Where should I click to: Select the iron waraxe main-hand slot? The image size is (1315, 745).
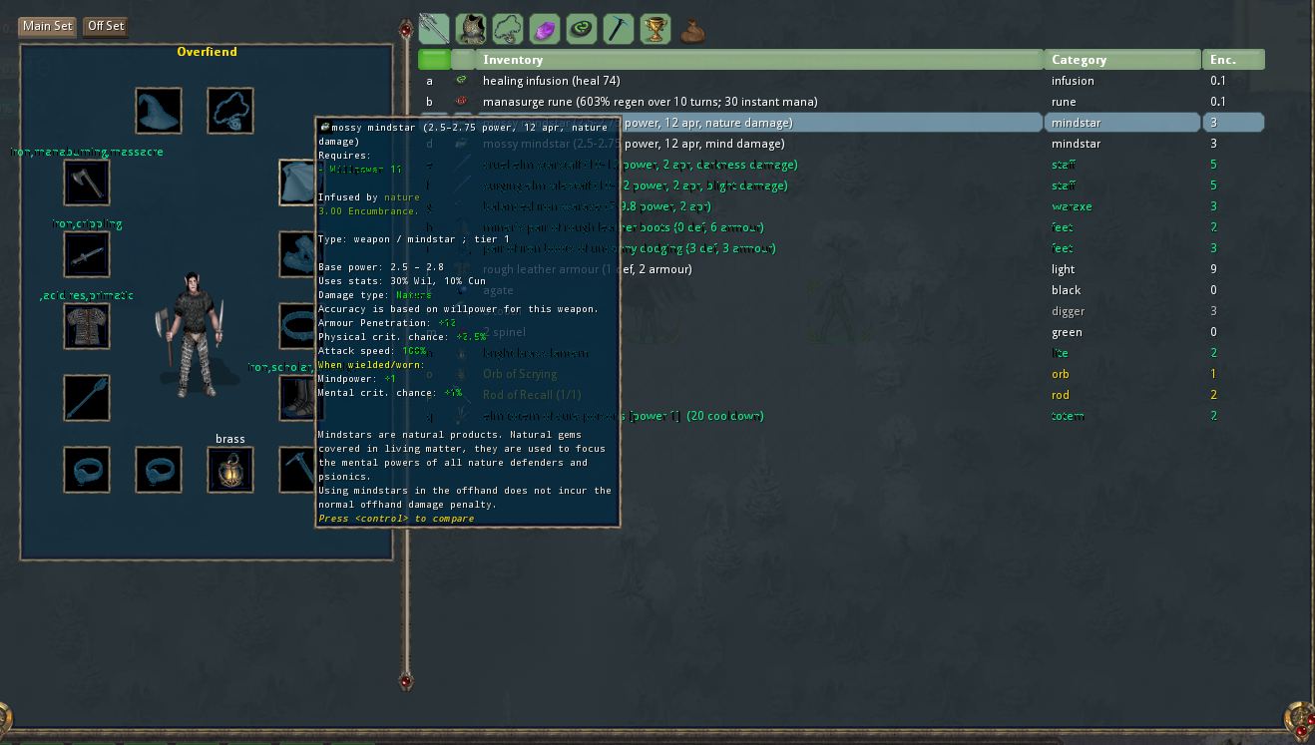tap(87, 183)
